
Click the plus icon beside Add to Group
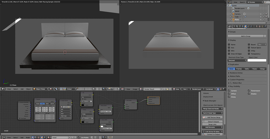(265, 36)
